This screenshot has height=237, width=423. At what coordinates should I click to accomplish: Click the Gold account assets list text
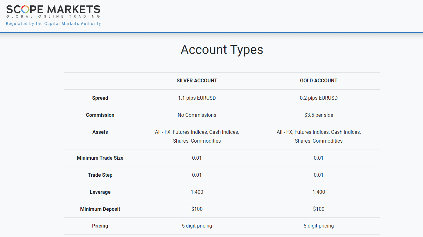[319, 136]
